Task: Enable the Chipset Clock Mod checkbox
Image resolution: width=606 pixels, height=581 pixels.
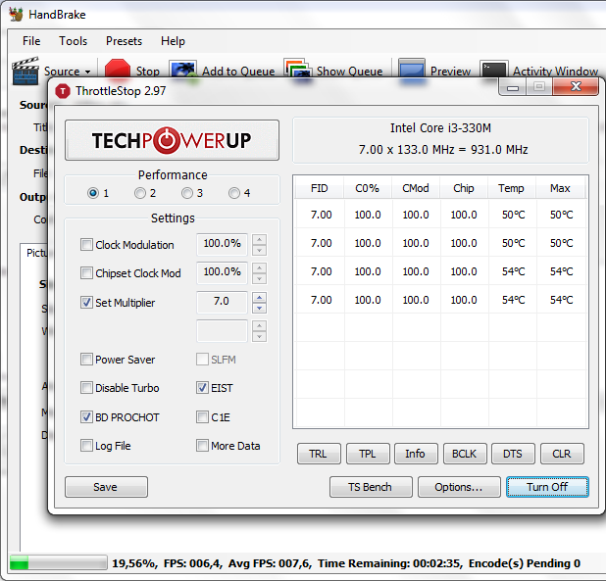Action: click(x=86, y=273)
